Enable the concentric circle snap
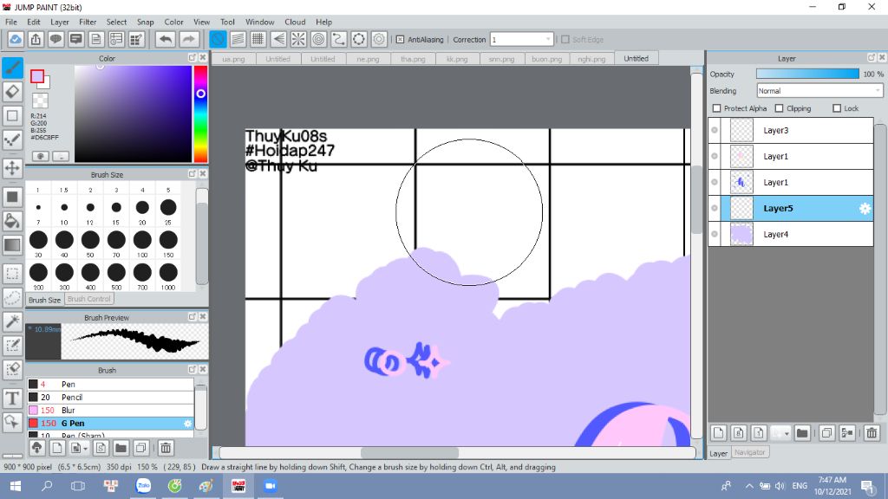 coord(318,40)
